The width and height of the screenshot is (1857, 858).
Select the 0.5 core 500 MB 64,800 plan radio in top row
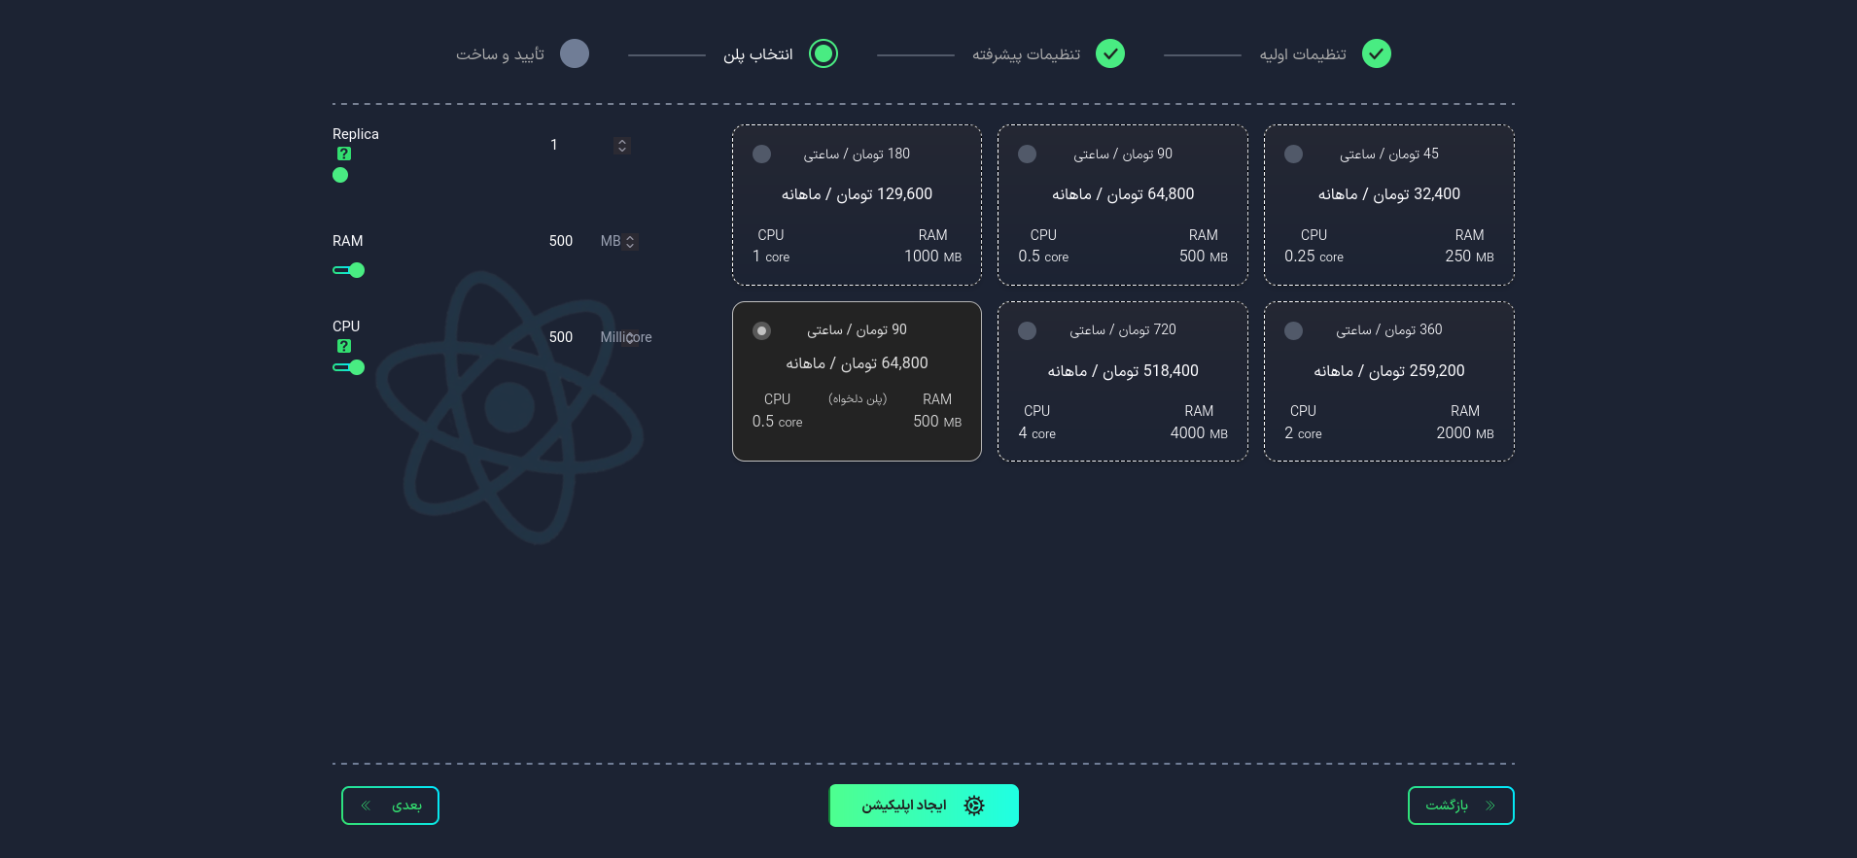1027,154
